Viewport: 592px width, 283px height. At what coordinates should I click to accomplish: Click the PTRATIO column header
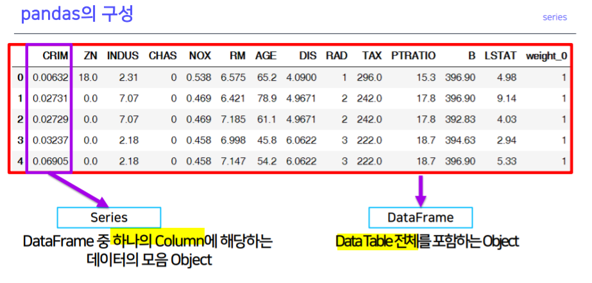coord(414,56)
